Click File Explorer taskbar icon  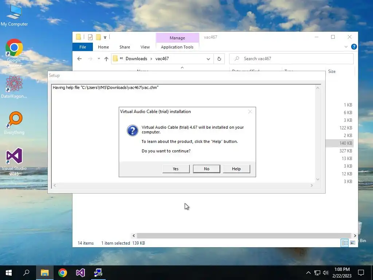click(x=44, y=273)
